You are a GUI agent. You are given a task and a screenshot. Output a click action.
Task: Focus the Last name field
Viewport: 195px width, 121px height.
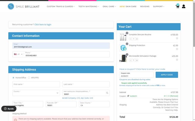(x=86, y=84)
